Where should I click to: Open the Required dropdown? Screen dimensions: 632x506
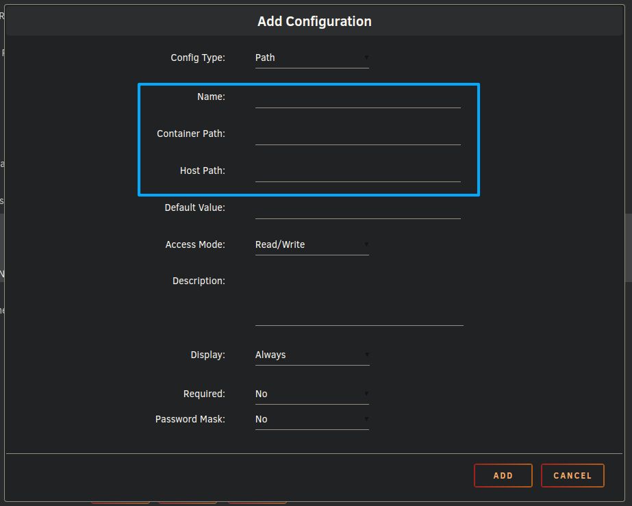point(312,394)
